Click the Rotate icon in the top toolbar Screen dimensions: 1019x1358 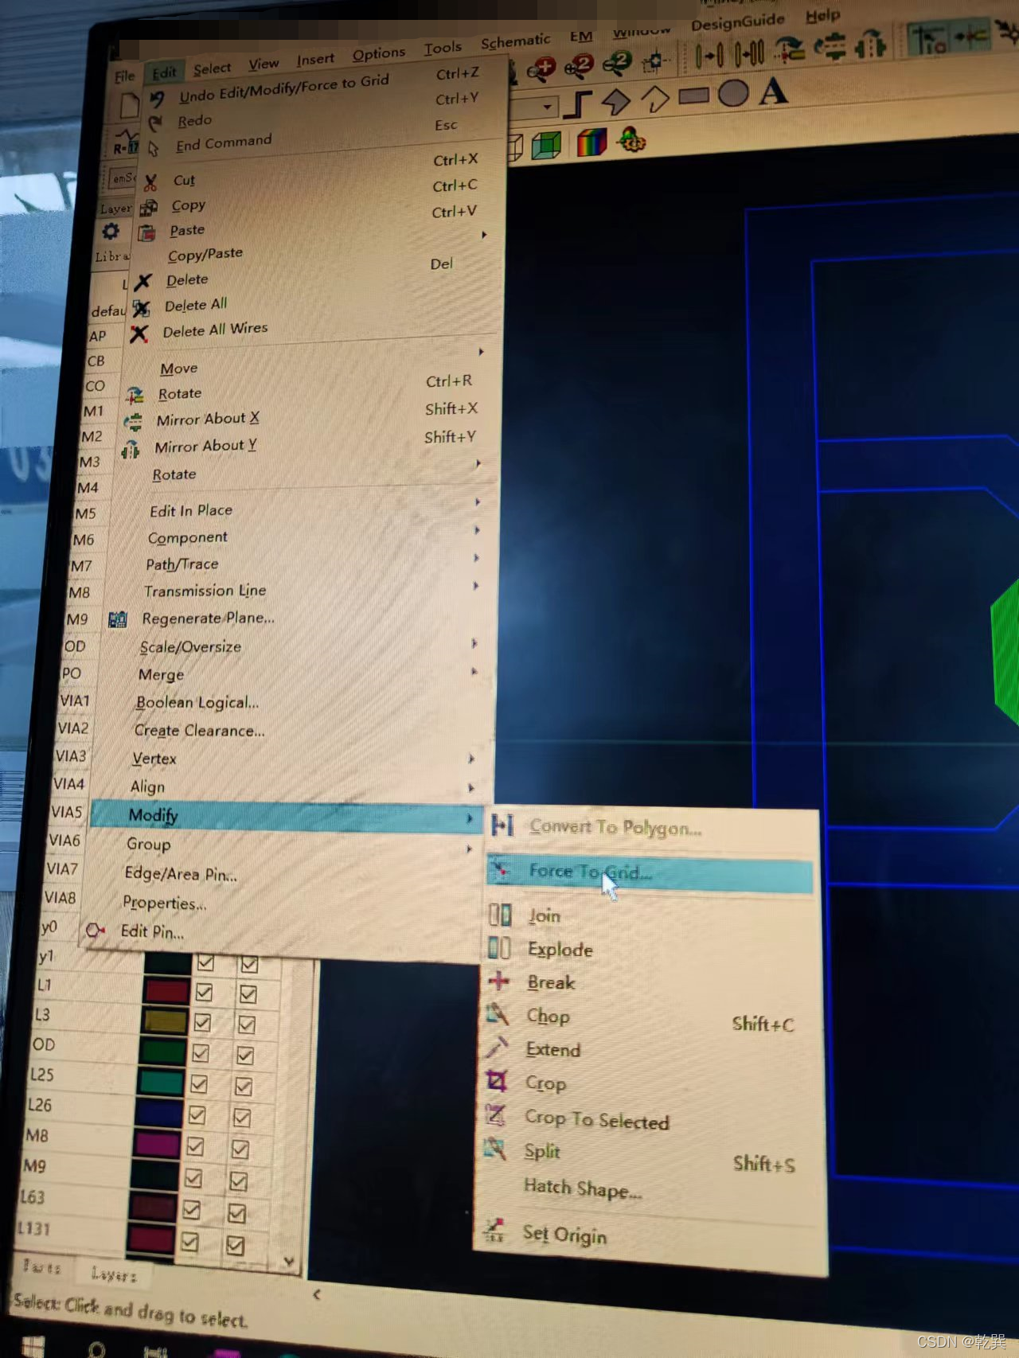[x=790, y=49]
